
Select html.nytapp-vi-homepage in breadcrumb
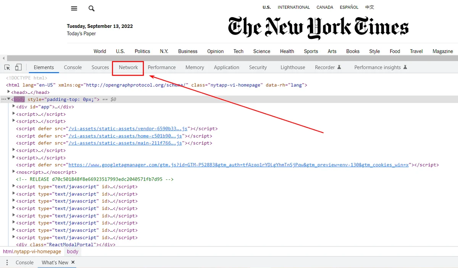(32, 252)
